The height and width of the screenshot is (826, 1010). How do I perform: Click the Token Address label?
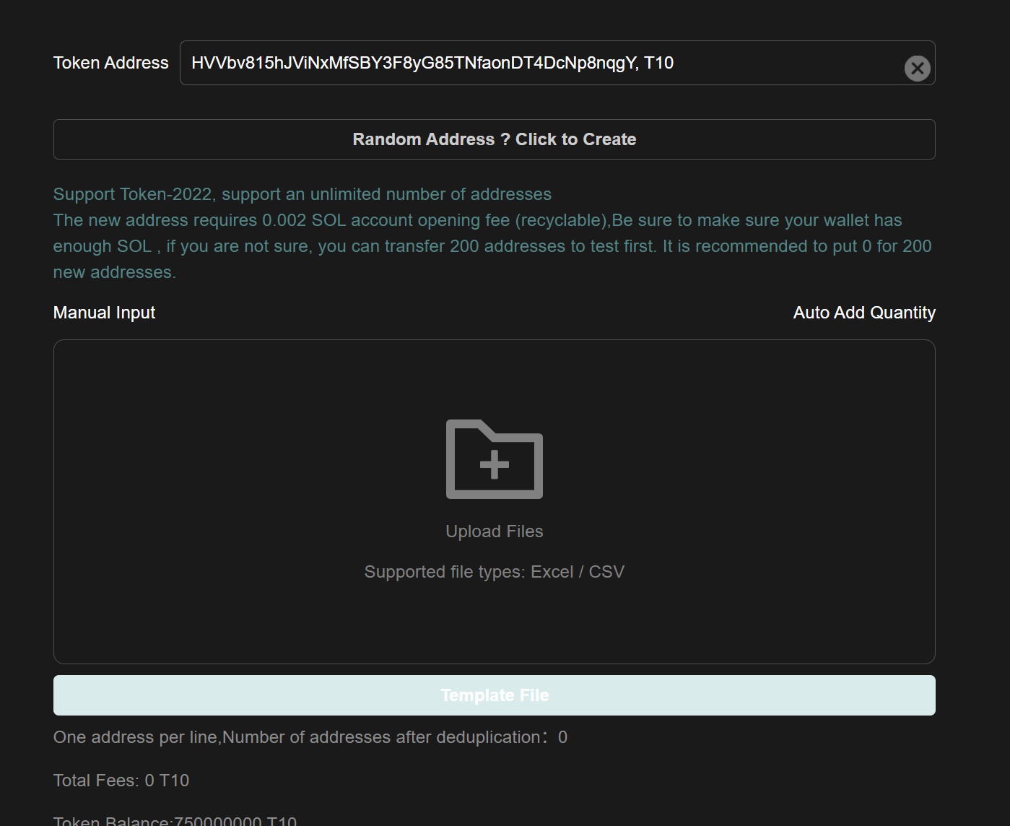111,63
